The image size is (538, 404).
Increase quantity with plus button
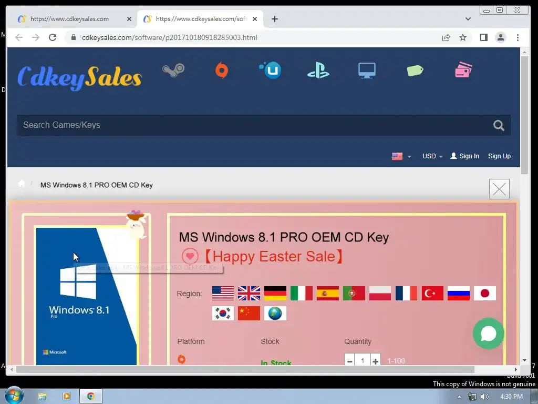[x=375, y=361]
